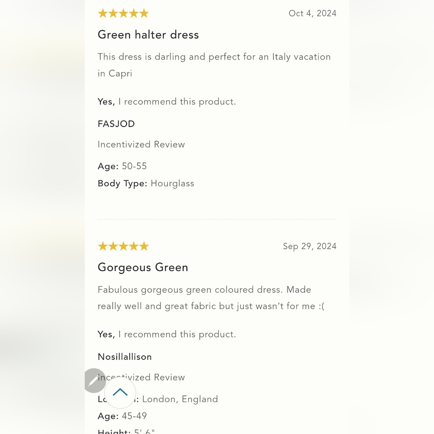Click the 'Body Type: Hourglass' detail
This screenshot has height=434, width=434.
coord(146,184)
